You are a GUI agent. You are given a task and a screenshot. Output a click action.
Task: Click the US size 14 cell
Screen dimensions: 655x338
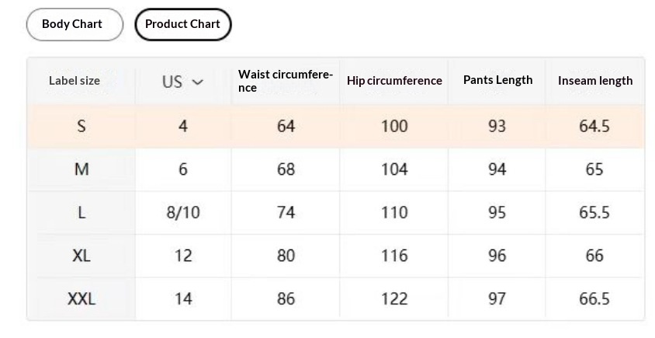point(183,299)
